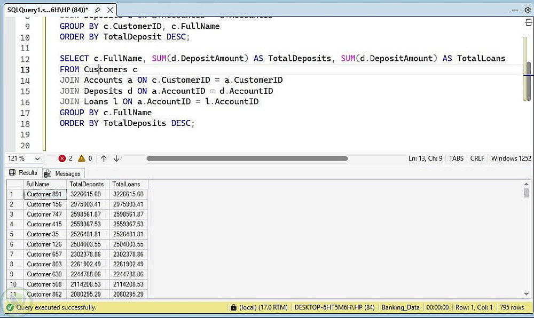
Task: Close the SQLQuery1 query tab
Action: tap(110, 10)
